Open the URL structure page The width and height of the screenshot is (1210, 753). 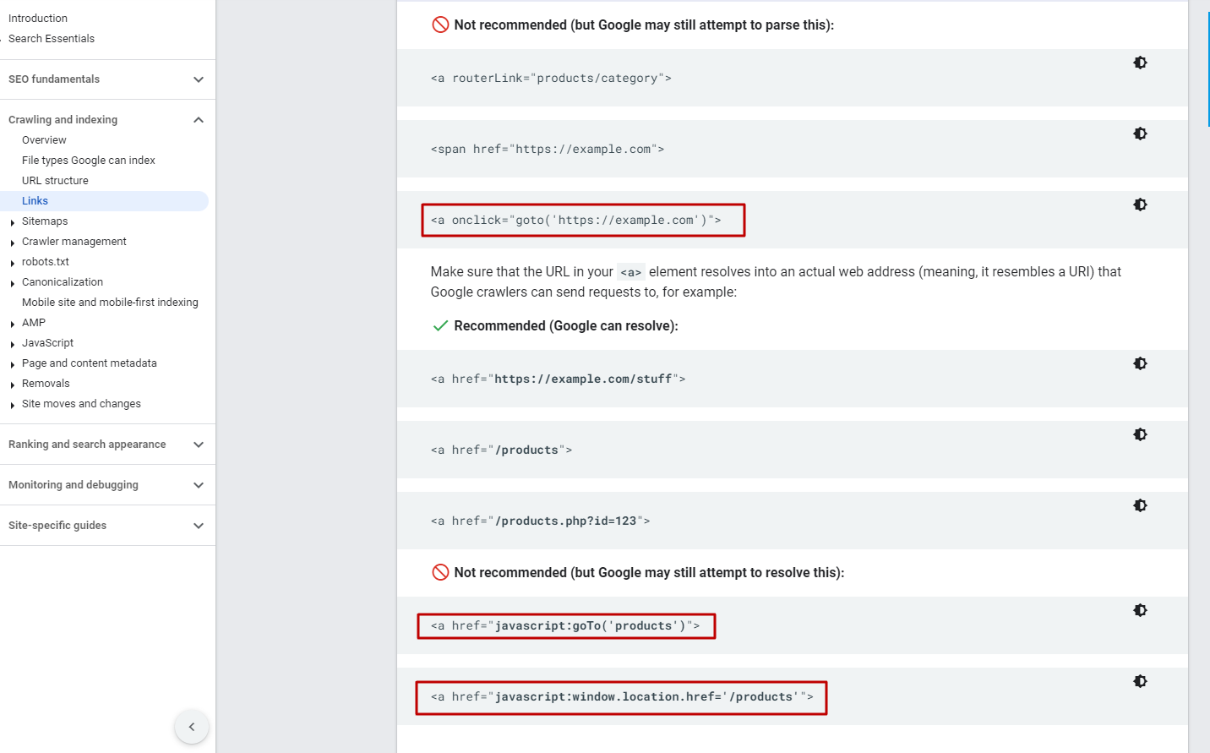coord(55,181)
